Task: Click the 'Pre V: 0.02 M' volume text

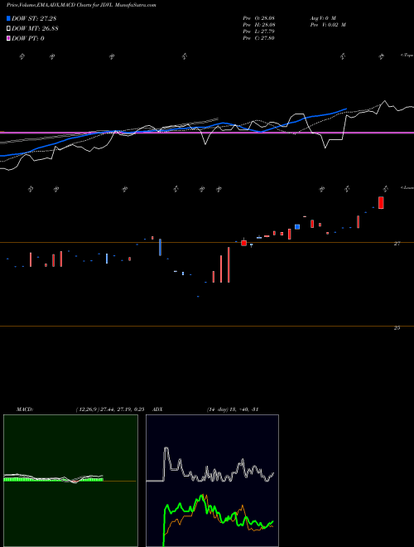Action: coord(327,25)
